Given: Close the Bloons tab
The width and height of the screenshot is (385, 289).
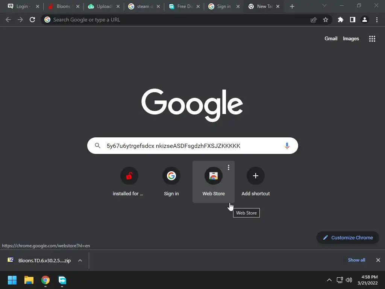Looking at the screenshot, I should point(78,7).
